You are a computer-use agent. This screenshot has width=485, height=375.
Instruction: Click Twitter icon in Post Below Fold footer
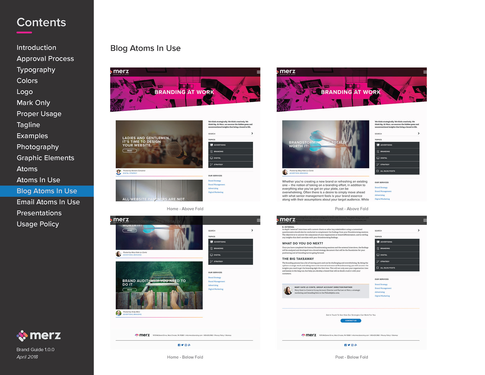tap(349, 345)
